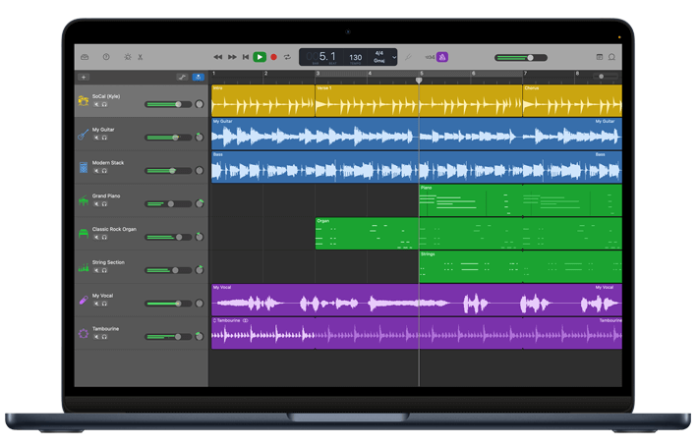Viewport: 697px width, 446px height.
Task: Solo the Grand Piano track
Action: pos(104,204)
